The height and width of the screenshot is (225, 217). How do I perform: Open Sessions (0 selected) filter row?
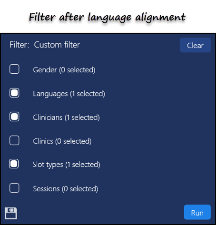[x=66, y=189]
